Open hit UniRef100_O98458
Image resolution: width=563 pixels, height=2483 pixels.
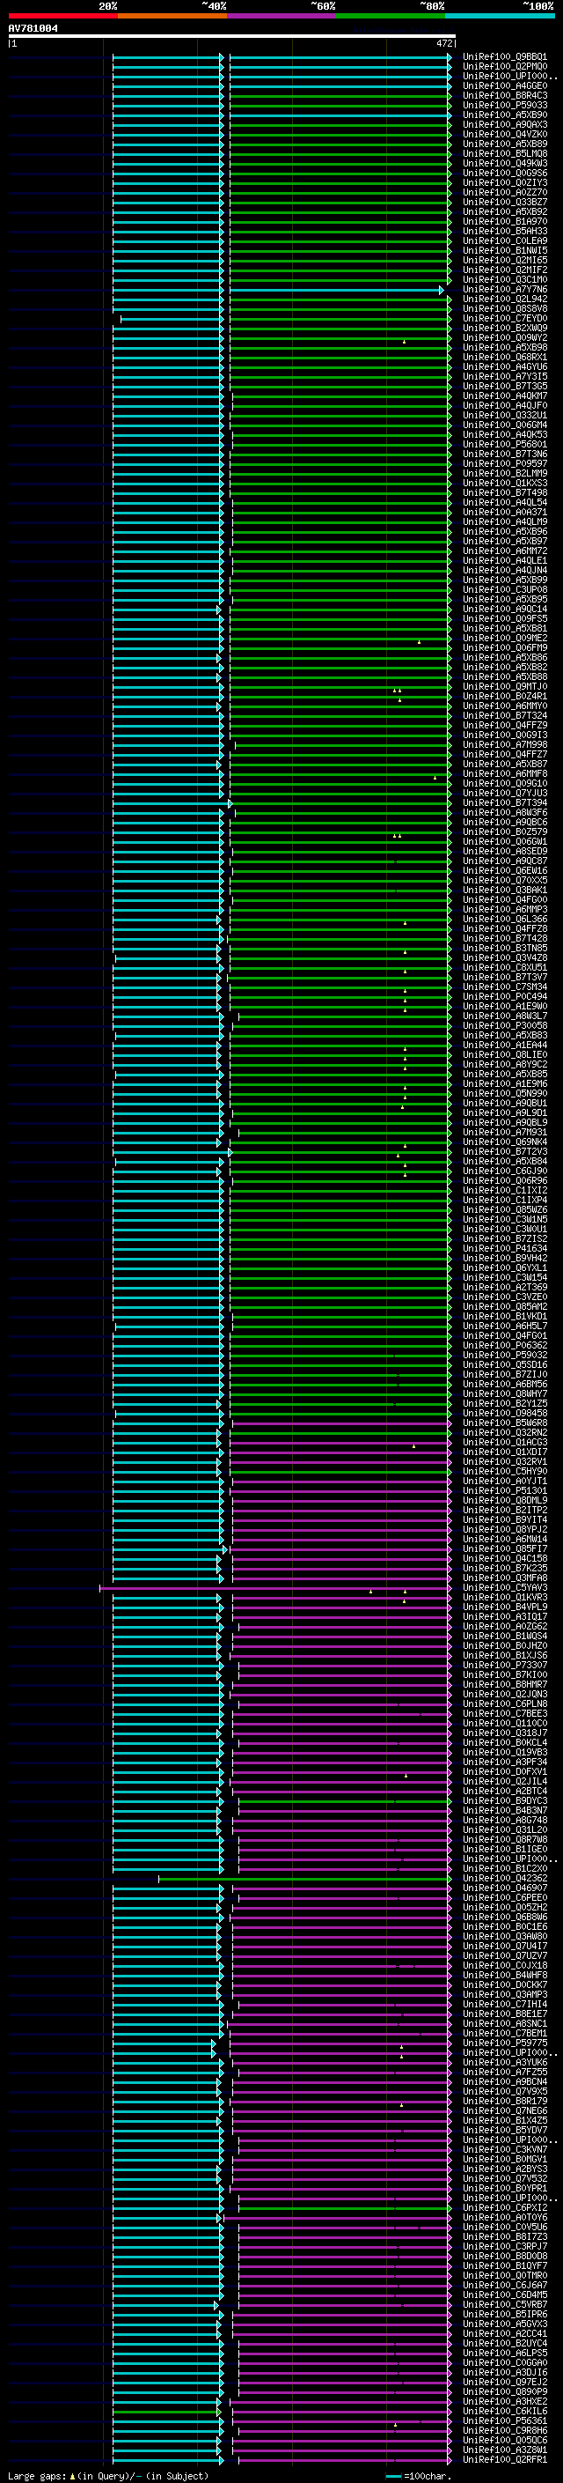click(x=505, y=1413)
